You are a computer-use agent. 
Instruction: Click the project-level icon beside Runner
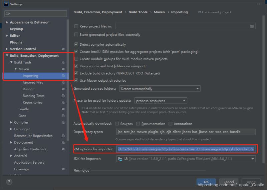coord(63,89)
